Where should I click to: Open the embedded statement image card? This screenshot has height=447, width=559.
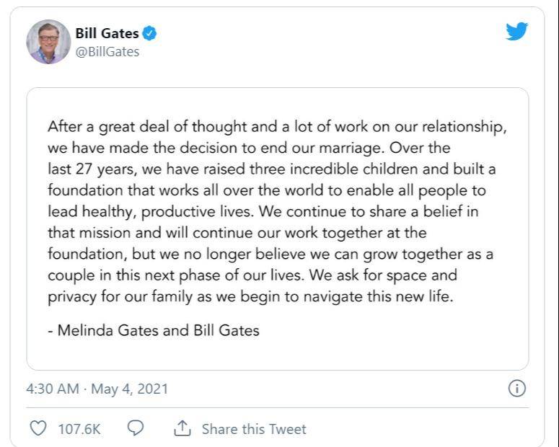(278, 229)
